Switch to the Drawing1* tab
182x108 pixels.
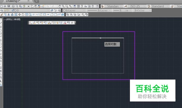(13, 1)
